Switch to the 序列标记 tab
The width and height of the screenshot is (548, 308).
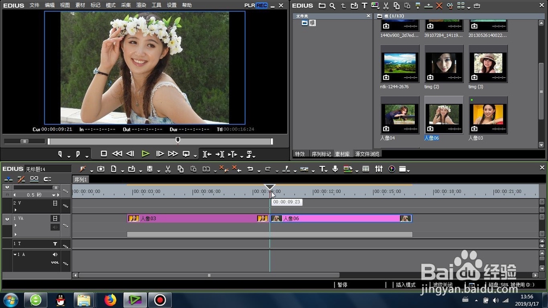(x=321, y=154)
